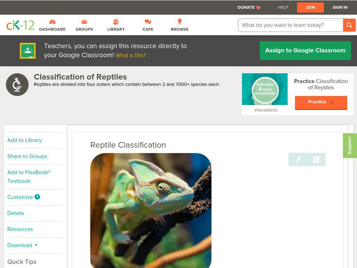357x268 pixels.
Task: Click the Groups people icon
Action: pyautogui.click(x=84, y=21)
